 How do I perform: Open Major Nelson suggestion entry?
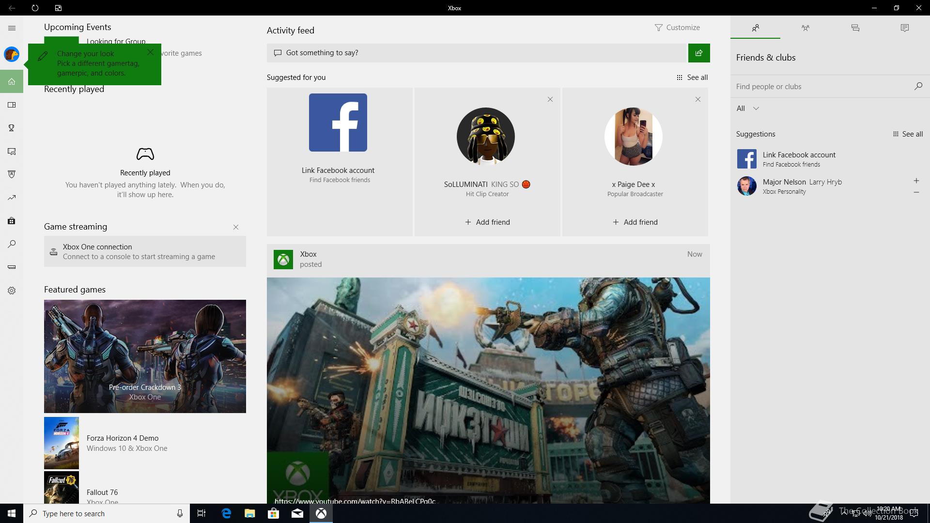click(821, 186)
